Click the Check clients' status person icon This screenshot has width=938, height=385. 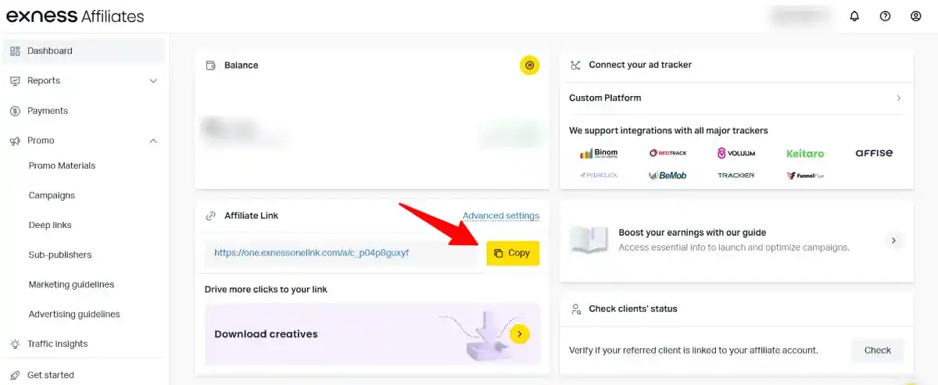[575, 308]
